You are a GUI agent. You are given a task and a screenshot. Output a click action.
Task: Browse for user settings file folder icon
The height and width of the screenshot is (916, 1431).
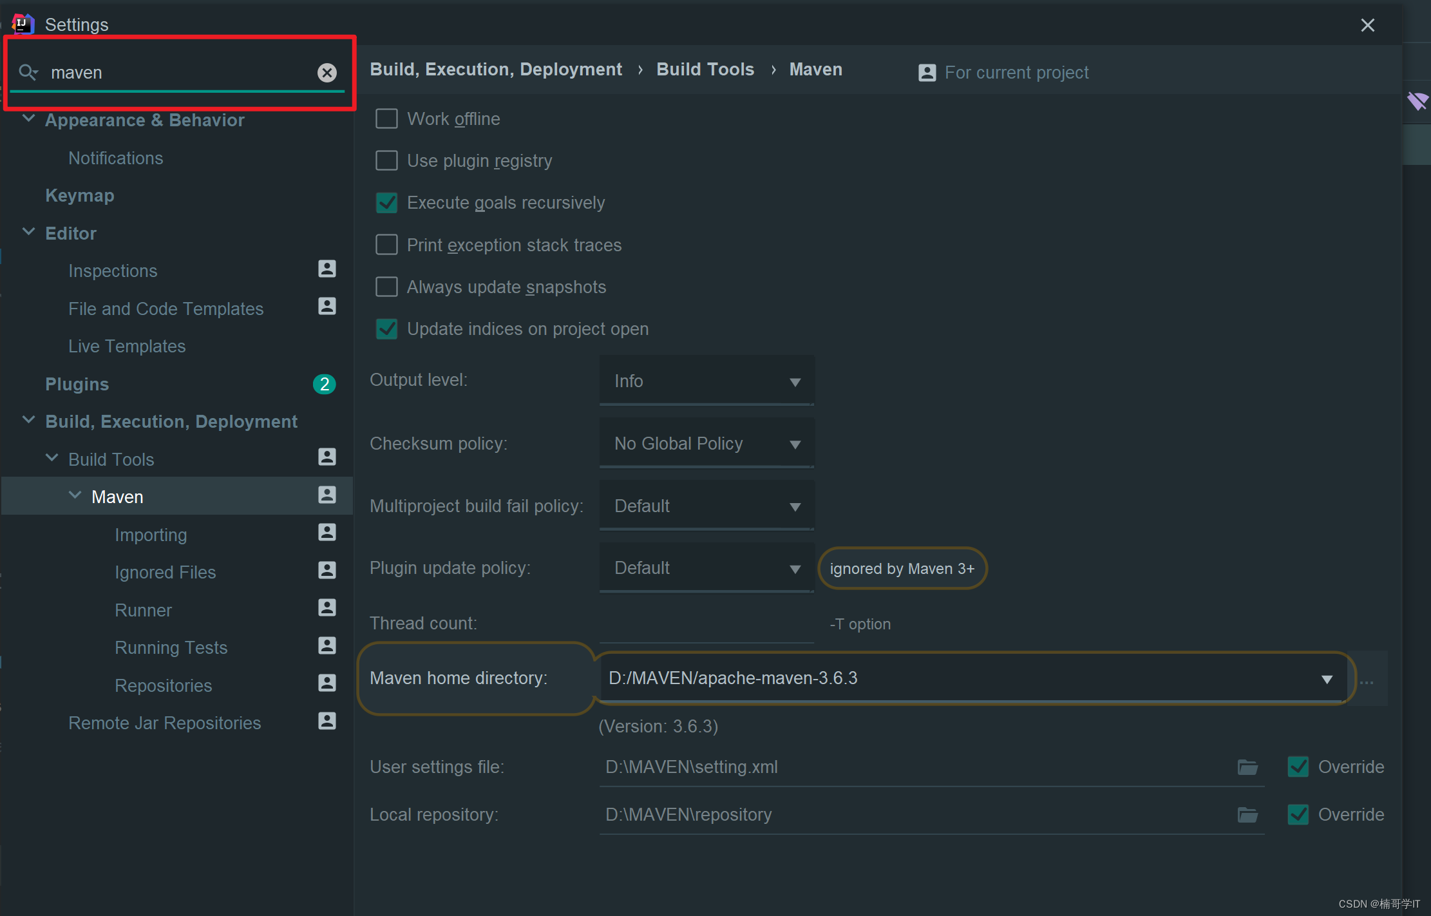1247,767
